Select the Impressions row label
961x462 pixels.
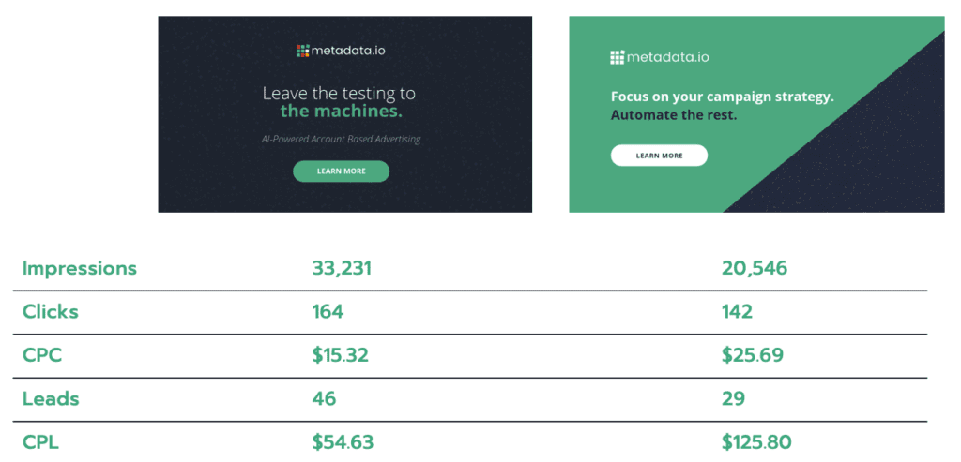pos(80,269)
